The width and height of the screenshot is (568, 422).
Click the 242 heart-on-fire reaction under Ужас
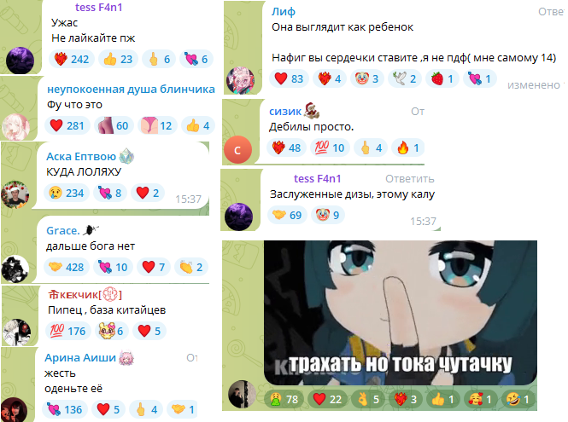tap(72, 59)
